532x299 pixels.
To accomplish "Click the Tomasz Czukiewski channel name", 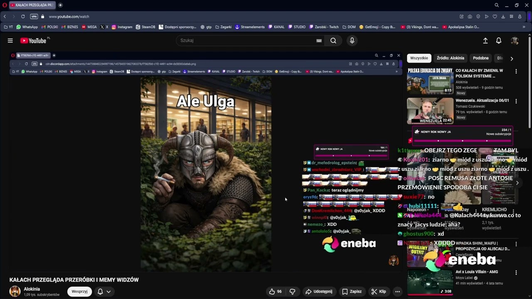I will click(470, 106).
